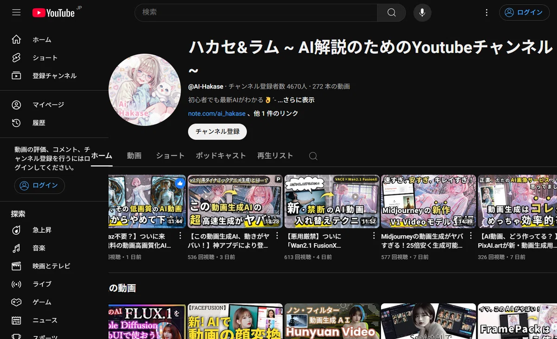Expand description with ...さらに表示

click(x=296, y=100)
